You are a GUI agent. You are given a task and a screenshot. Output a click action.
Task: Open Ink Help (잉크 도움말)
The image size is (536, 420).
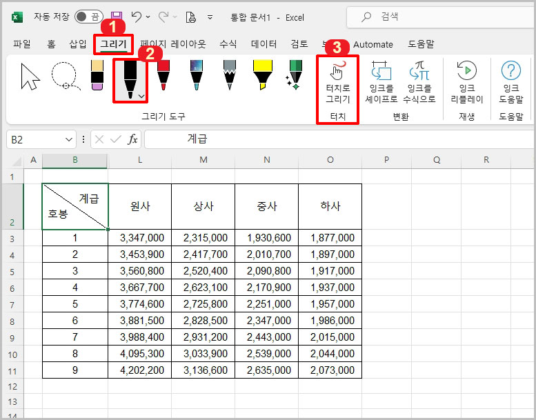click(x=510, y=82)
